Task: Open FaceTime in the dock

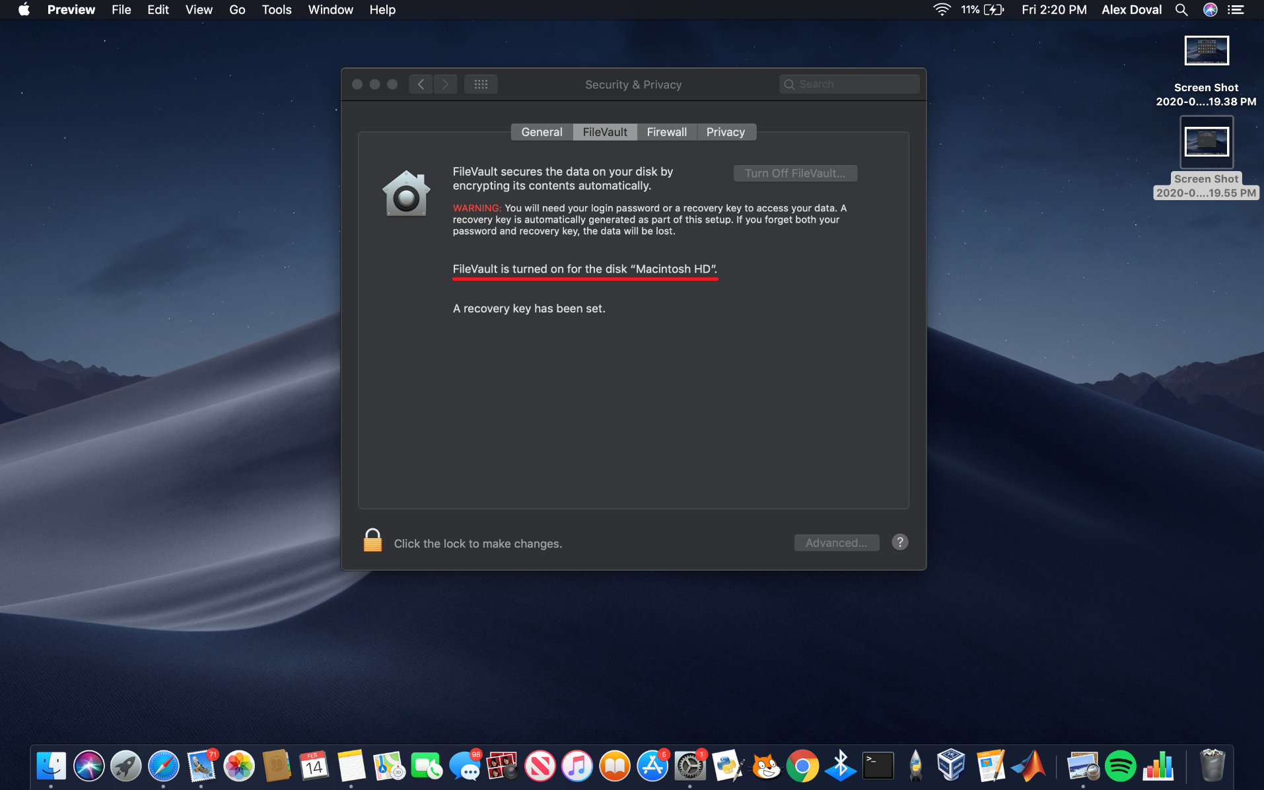Action: tap(426, 766)
